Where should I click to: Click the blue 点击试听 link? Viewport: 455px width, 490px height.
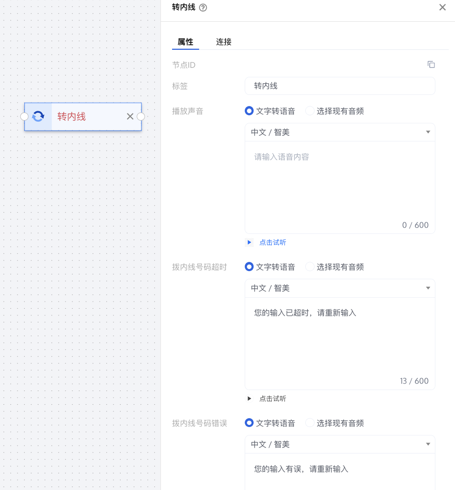click(272, 242)
